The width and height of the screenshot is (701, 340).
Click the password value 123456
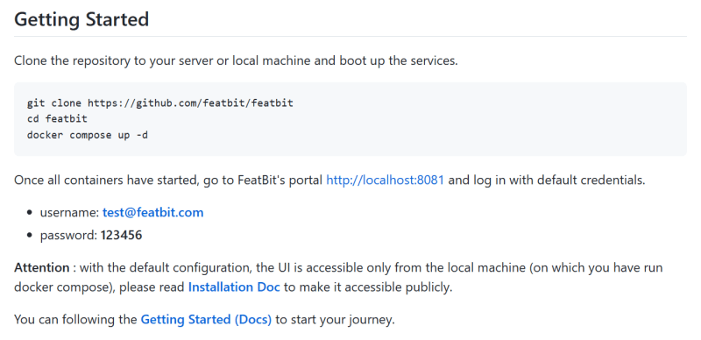(121, 236)
